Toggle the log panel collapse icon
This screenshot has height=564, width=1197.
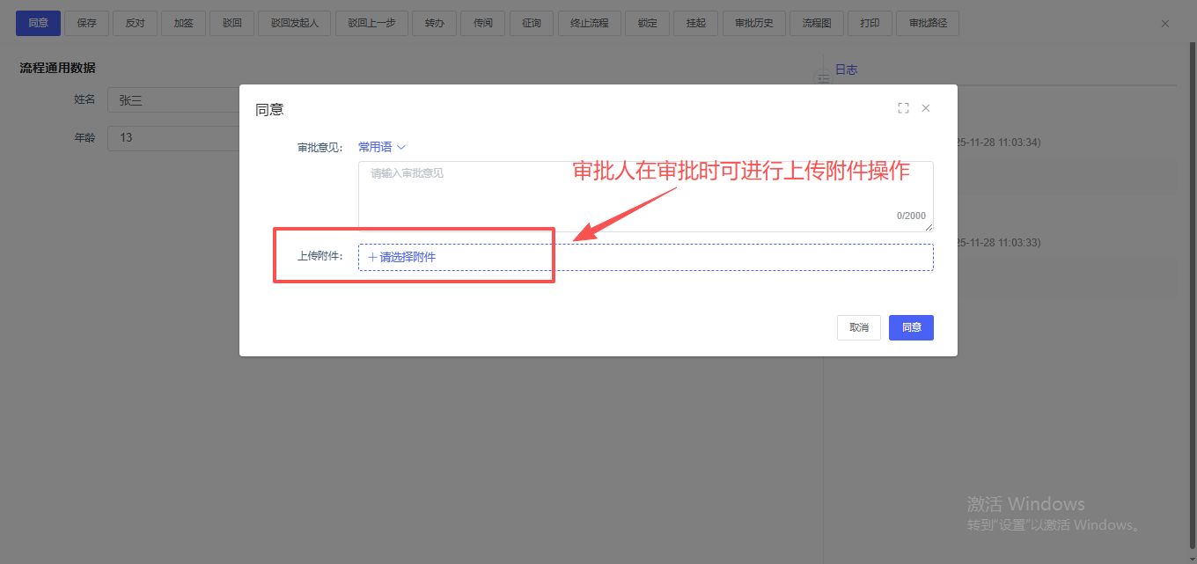824,79
